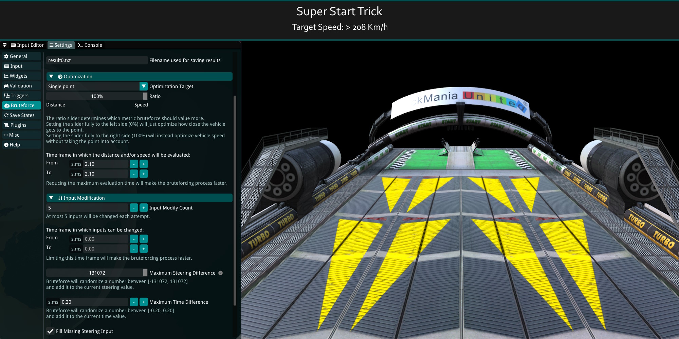Increase input change From time
This screenshot has height=339, width=679.
coord(144,239)
